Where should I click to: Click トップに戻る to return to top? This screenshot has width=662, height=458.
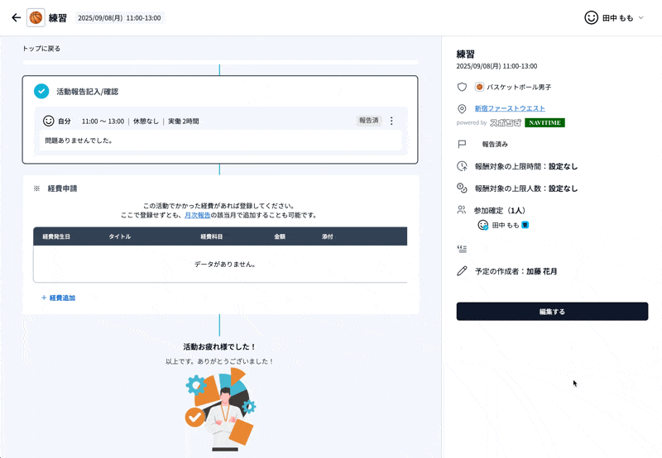click(41, 49)
